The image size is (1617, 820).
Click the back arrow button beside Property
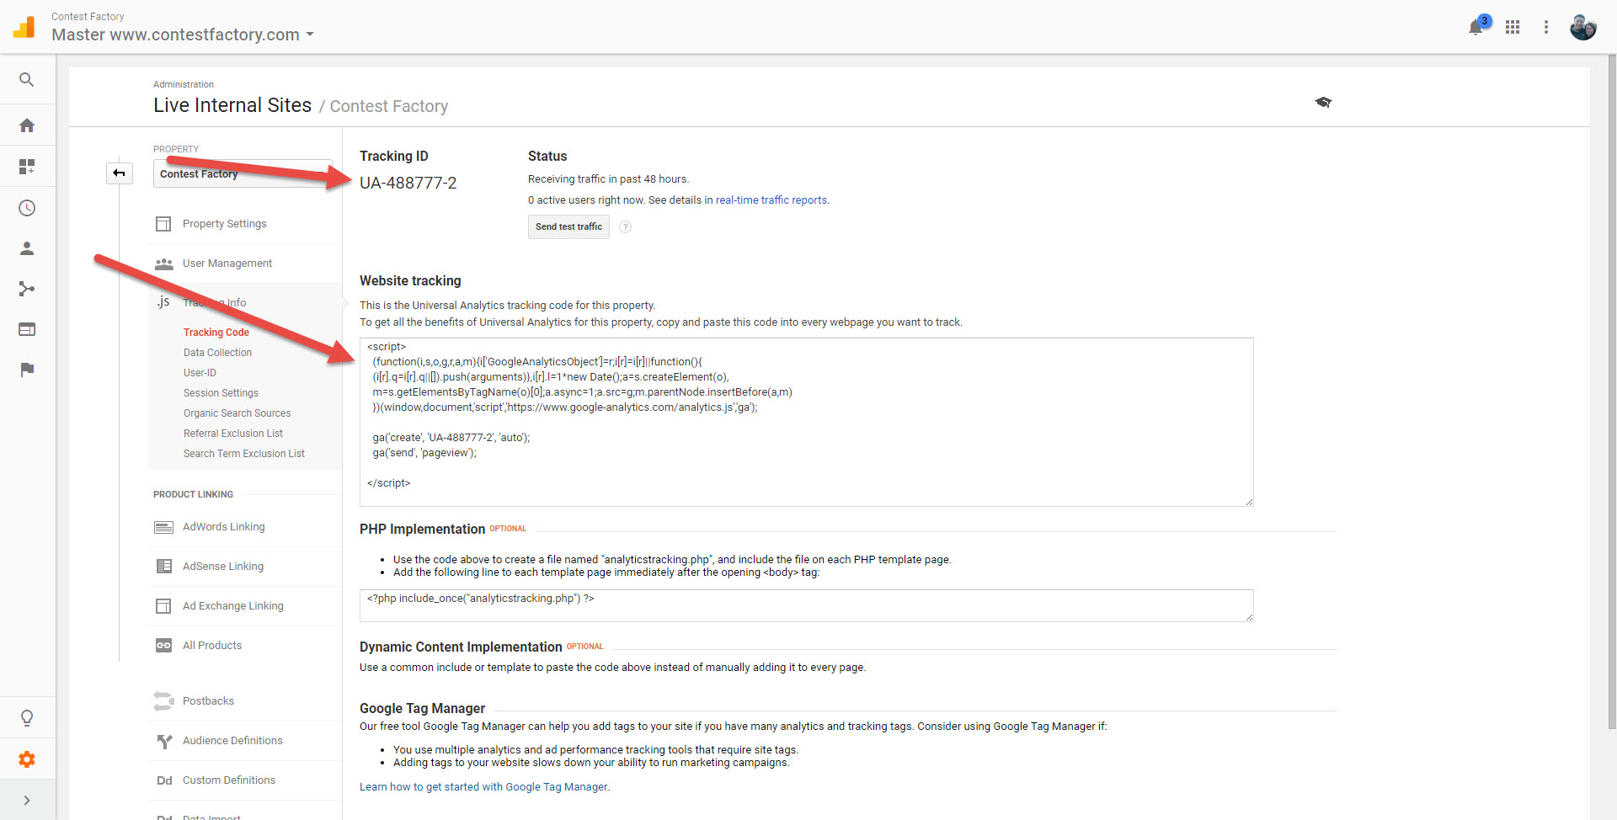click(x=120, y=173)
